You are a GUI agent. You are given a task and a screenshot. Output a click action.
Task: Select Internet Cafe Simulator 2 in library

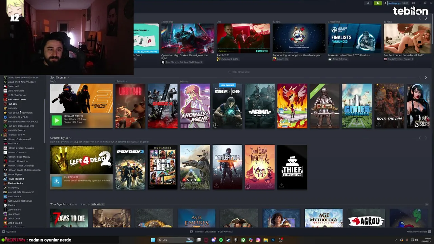(x=20, y=192)
